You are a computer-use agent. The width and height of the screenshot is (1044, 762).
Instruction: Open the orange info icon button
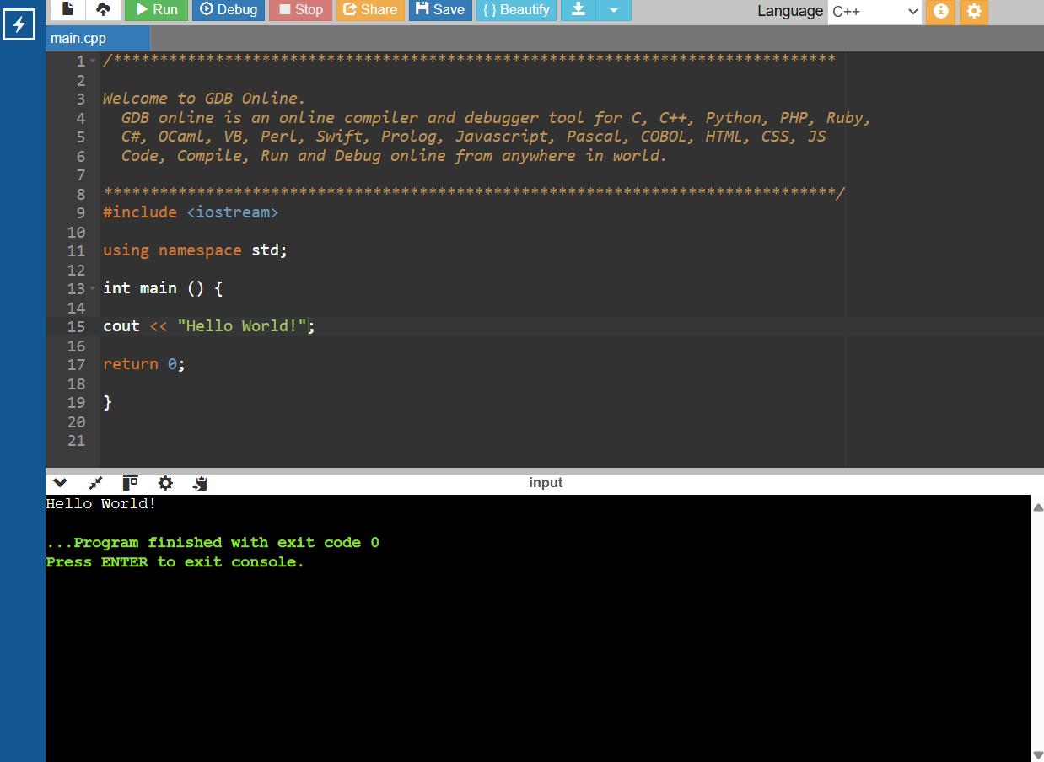coord(940,11)
